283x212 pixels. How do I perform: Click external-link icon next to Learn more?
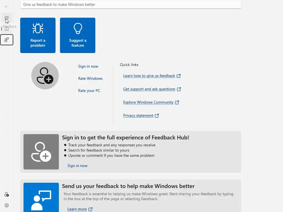pos(90,209)
